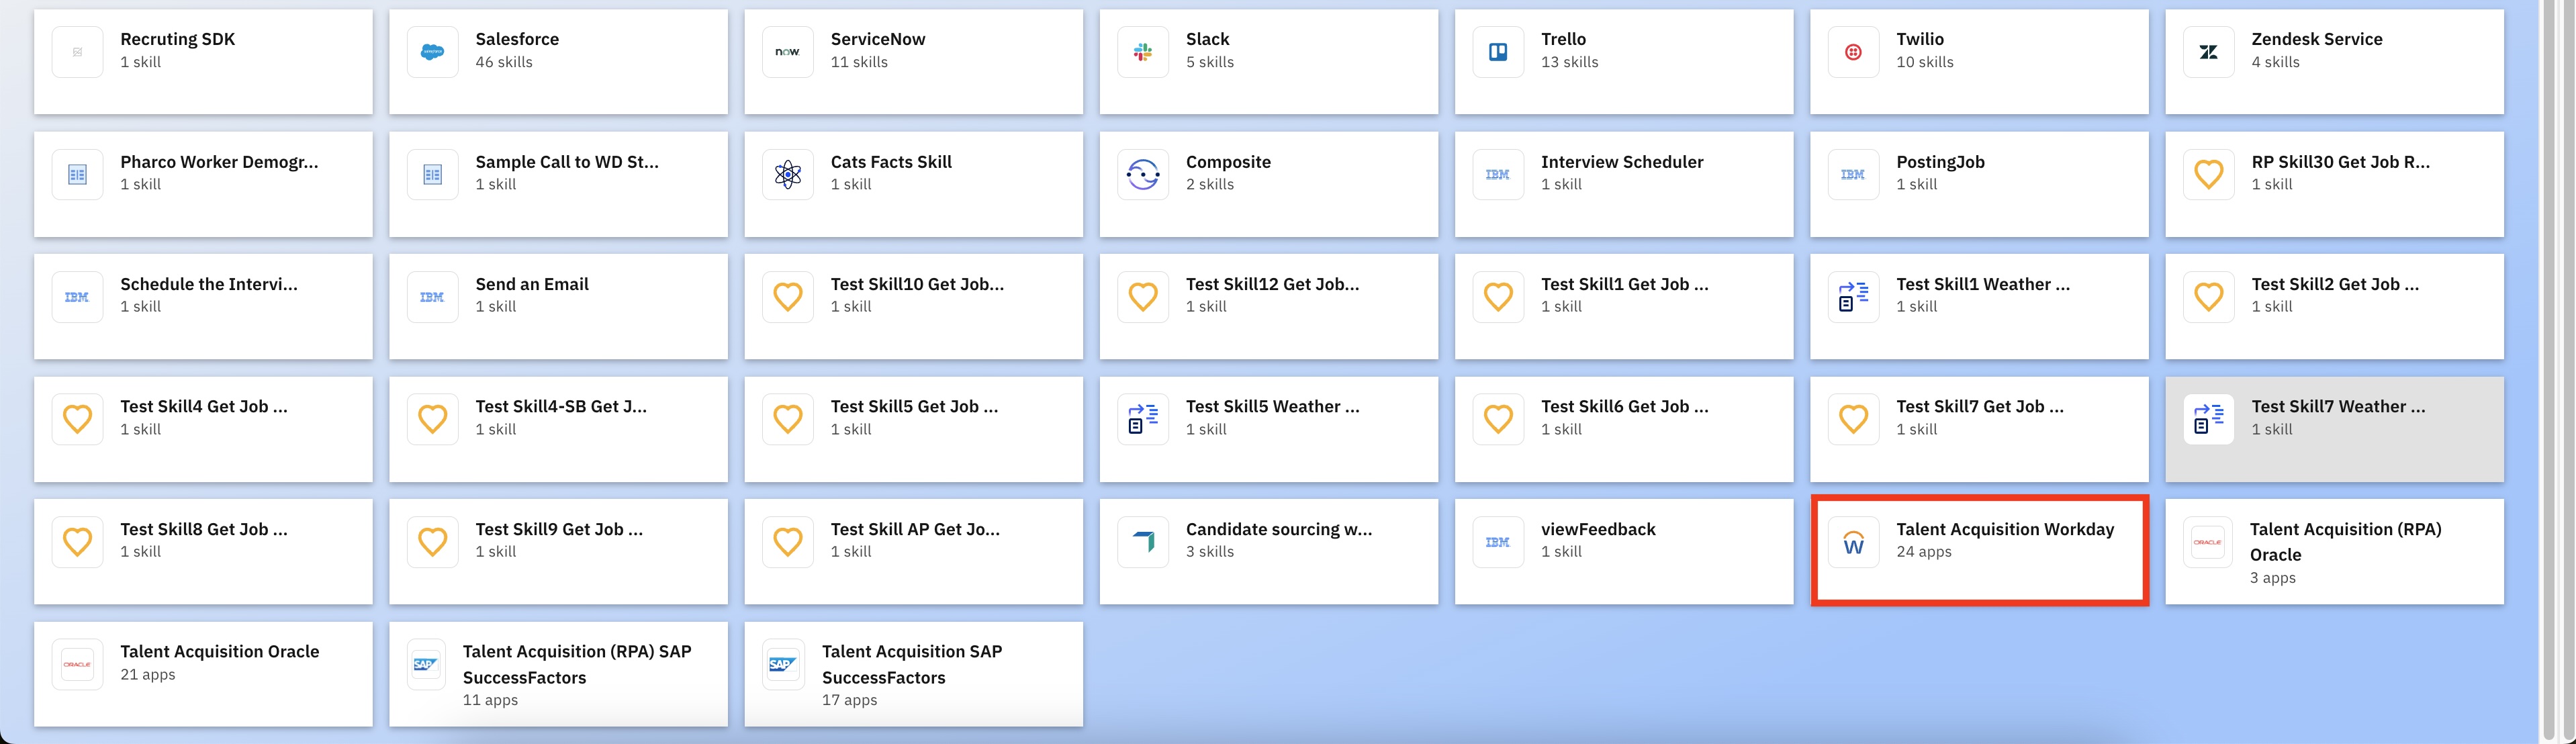This screenshot has height=744, width=2576.
Task: Open the viewFeedback skill card
Action: (1623, 551)
